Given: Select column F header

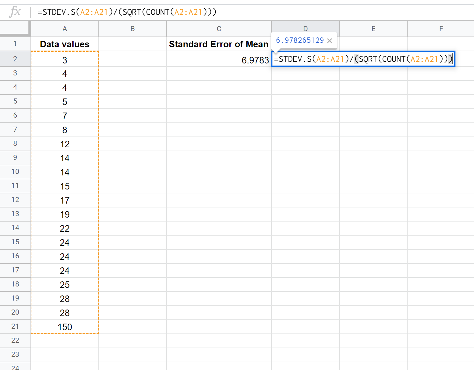Looking at the screenshot, I should 441,29.
